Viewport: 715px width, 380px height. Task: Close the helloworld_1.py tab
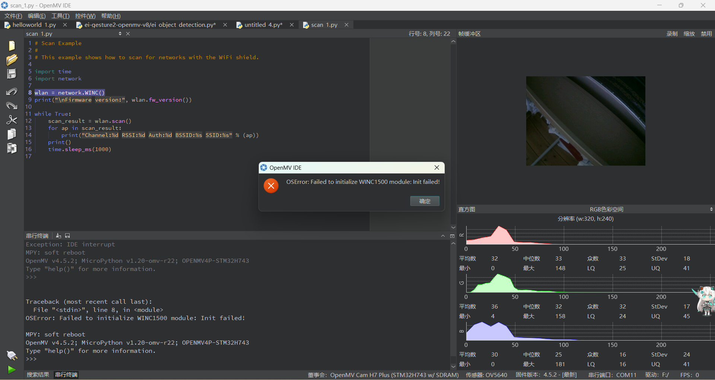[65, 25]
